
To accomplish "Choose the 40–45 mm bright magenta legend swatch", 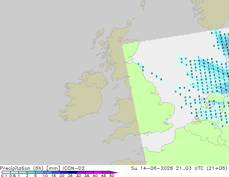I will (x=98, y=172).
